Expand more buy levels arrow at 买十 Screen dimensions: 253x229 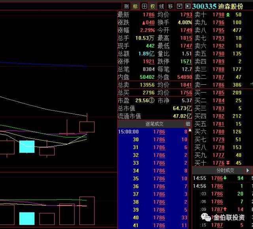(228, 163)
